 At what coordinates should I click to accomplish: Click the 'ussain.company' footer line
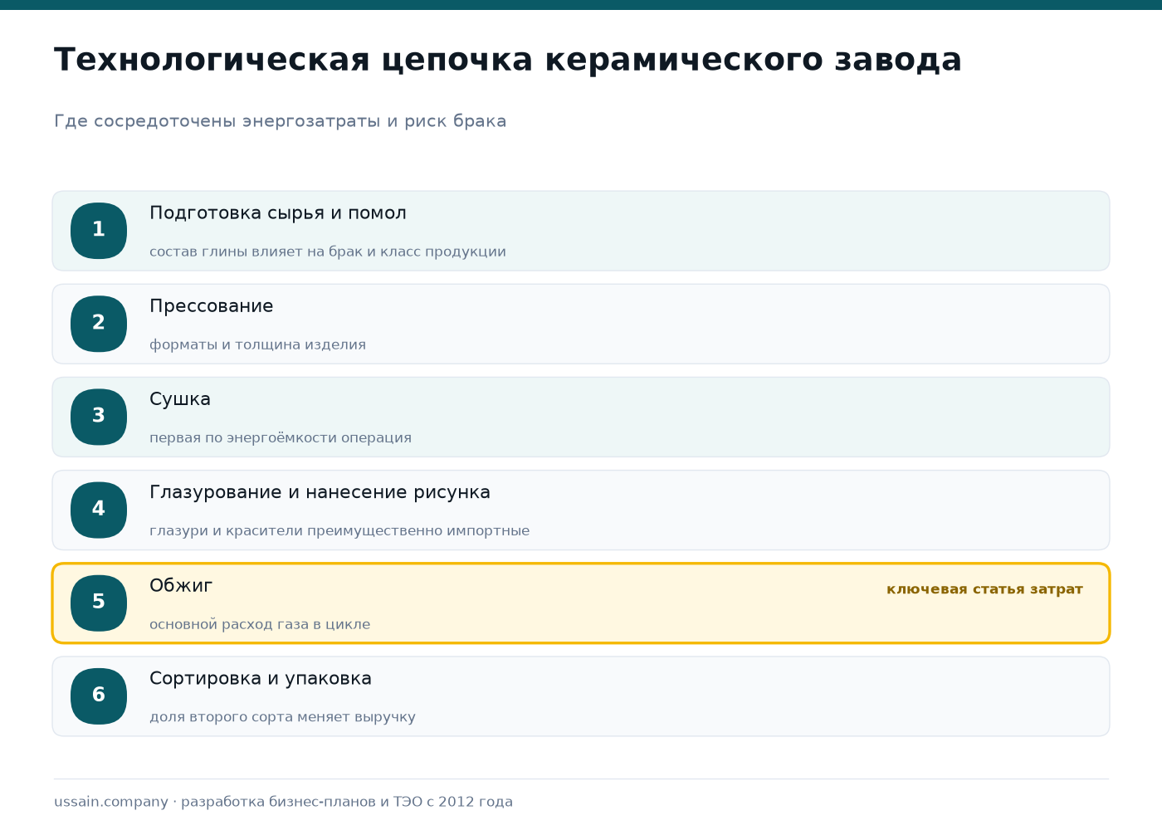(284, 802)
